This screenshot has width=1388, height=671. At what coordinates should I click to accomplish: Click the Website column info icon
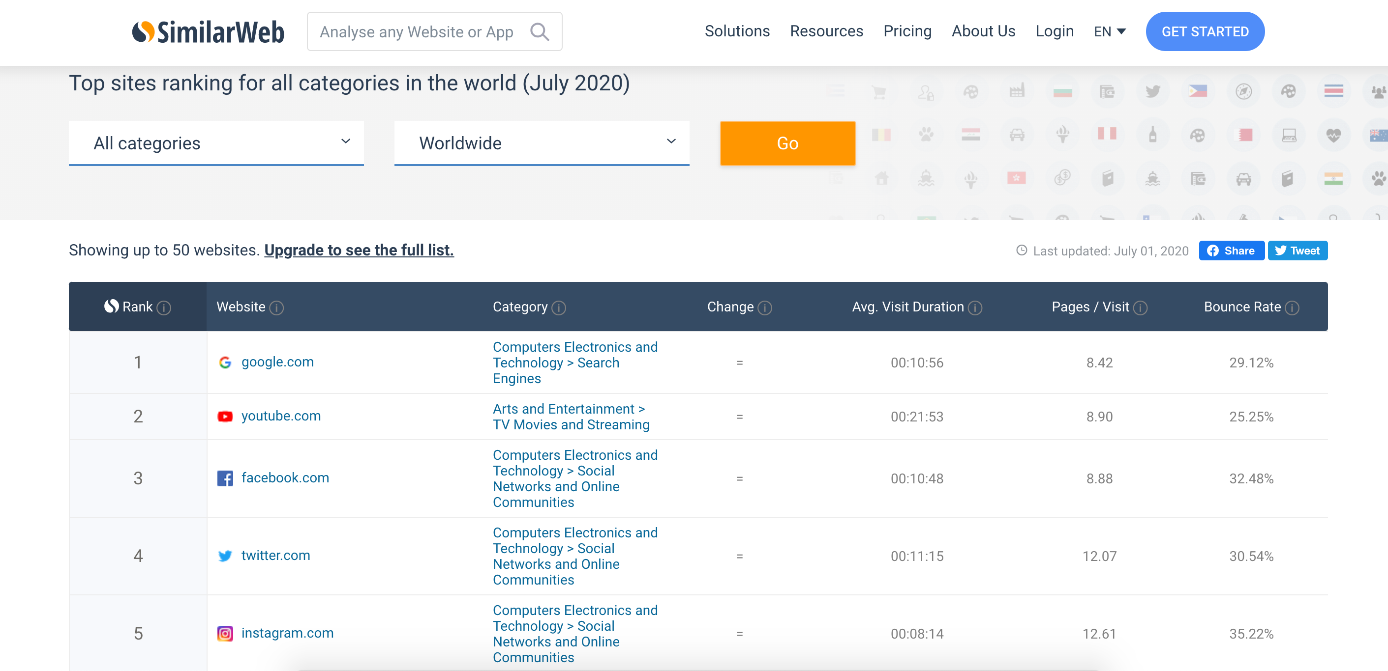coord(276,308)
